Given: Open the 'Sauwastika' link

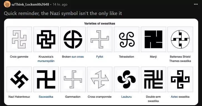Looking at the screenshot, I should (46, 97).
